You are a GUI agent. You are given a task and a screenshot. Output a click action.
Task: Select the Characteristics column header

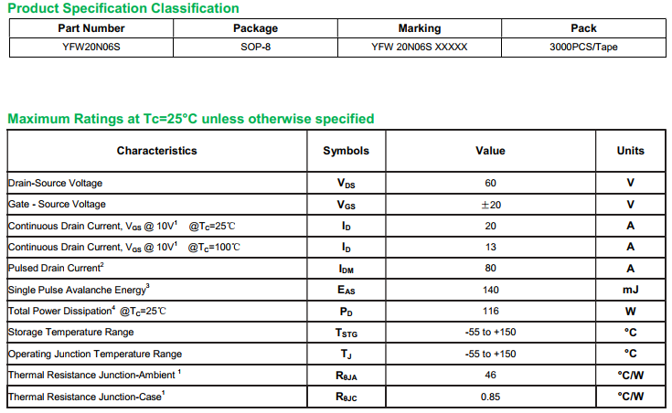click(x=156, y=151)
